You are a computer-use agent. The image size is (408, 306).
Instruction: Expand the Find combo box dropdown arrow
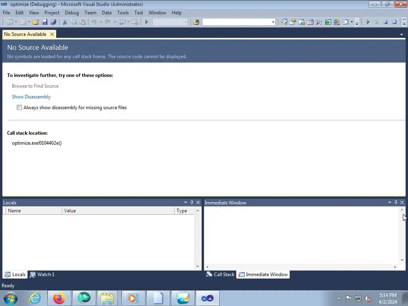point(273,22)
